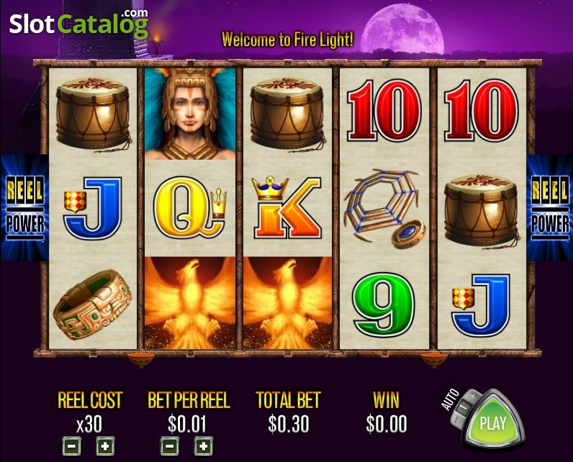Select the dreamcatcher necklace symbol
The height and width of the screenshot is (462, 573).
click(x=384, y=208)
